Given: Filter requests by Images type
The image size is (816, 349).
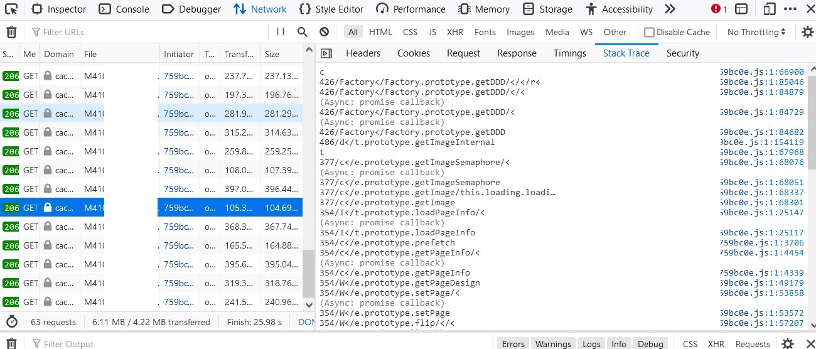Looking at the screenshot, I should 520,32.
